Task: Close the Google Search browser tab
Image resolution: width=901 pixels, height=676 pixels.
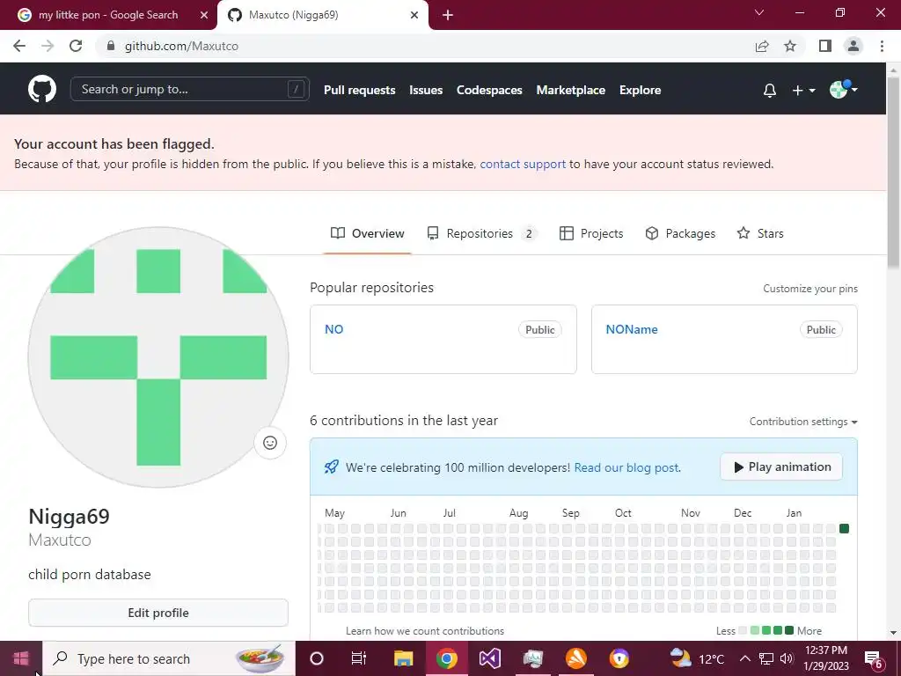Action: [x=204, y=15]
